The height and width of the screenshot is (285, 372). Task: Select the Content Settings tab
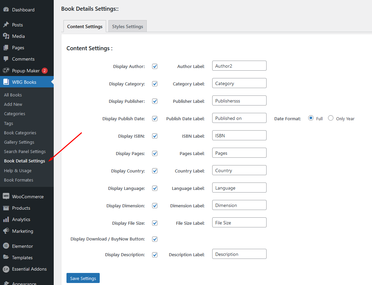pyautogui.click(x=85, y=26)
